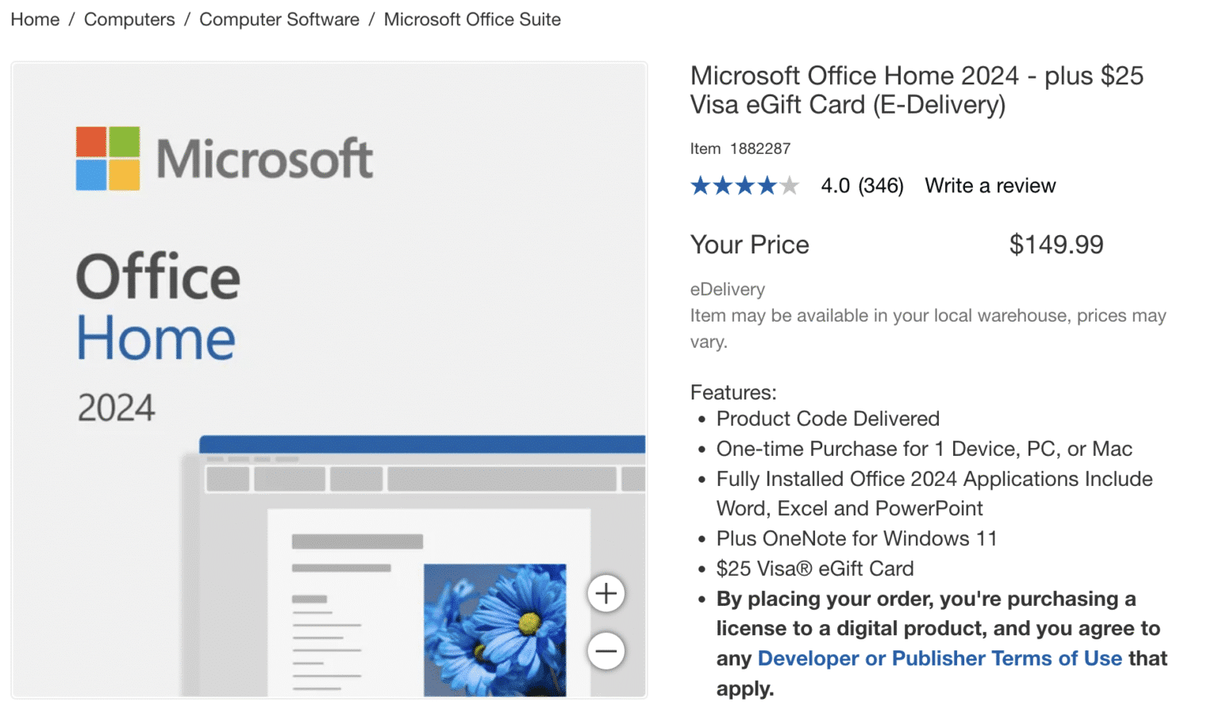Navigate to the Computers category
Image resolution: width=1219 pixels, height=706 pixels.
coord(129,19)
